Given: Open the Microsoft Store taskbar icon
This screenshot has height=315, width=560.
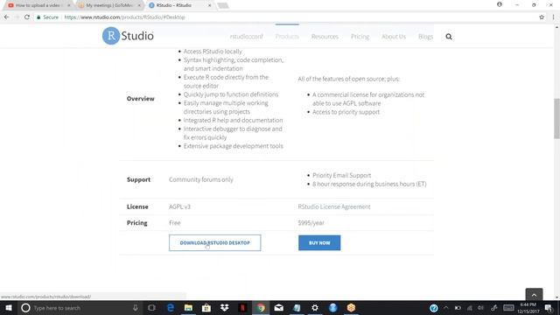Looking at the screenshot, I should point(206,308).
